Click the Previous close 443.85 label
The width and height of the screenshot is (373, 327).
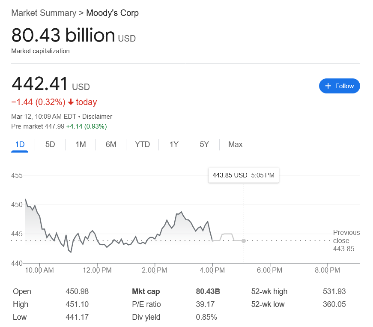coord(346,240)
